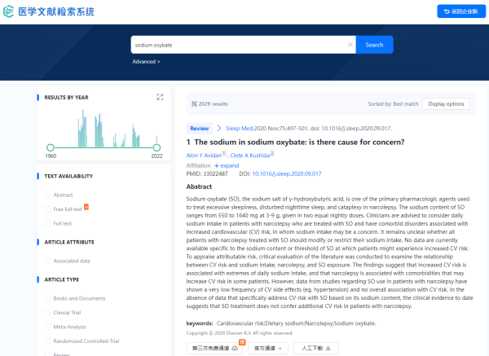
Task: Click the medical literature system logo icon
Action: (8, 11)
